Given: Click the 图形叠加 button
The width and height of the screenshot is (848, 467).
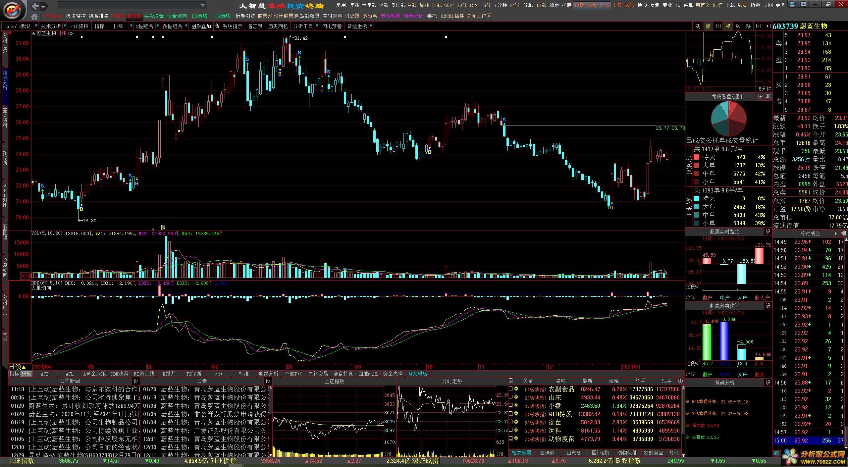Looking at the screenshot, I should [201, 26].
